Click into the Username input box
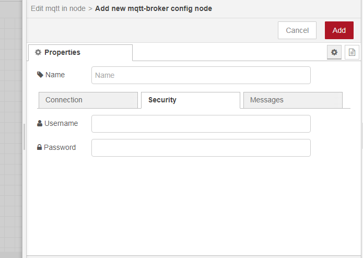363x258 pixels. [x=201, y=124]
